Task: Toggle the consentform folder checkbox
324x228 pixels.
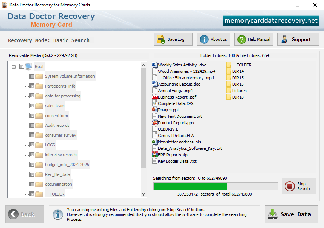Action: coord(32,116)
